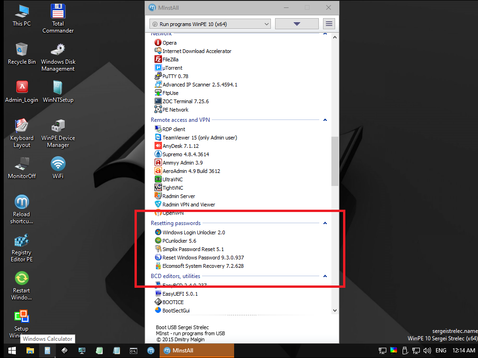The height and width of the screenshot is (358, 478).
Task: Click the program list scrollbar thumb
Action: [335, 161]
